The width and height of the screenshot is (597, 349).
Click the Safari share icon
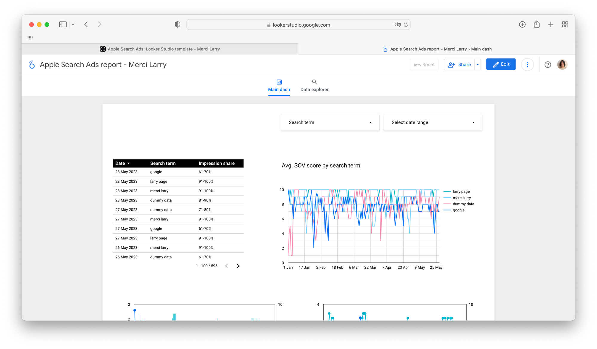(x=536, y=24)
